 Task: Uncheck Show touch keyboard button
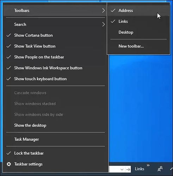click(55, 79)
